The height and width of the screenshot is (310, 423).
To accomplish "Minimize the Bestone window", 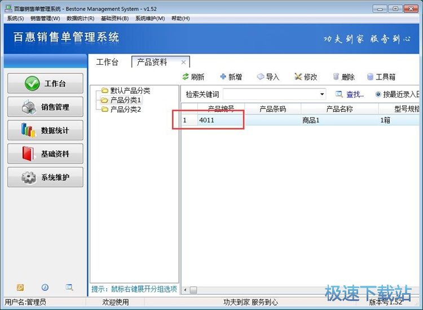I will [380, 9].
